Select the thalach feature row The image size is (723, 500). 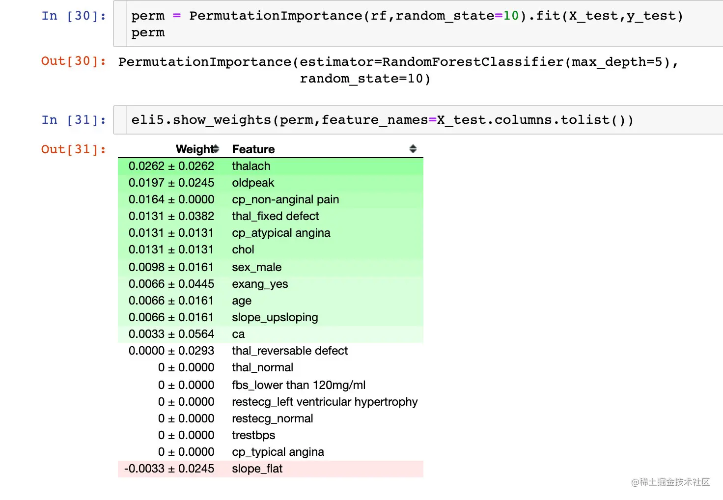pos(271,166)
